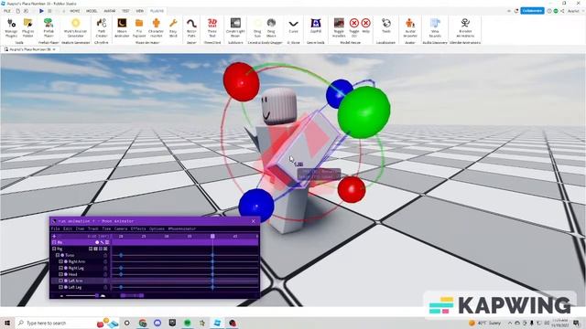Click the Studio Play button
The height and width of the screenshot is (329, 586).
tap(41, 11)
